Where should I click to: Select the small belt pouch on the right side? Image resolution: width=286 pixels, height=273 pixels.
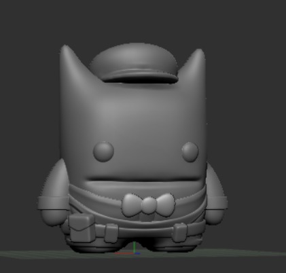click(x=180, y=232)
